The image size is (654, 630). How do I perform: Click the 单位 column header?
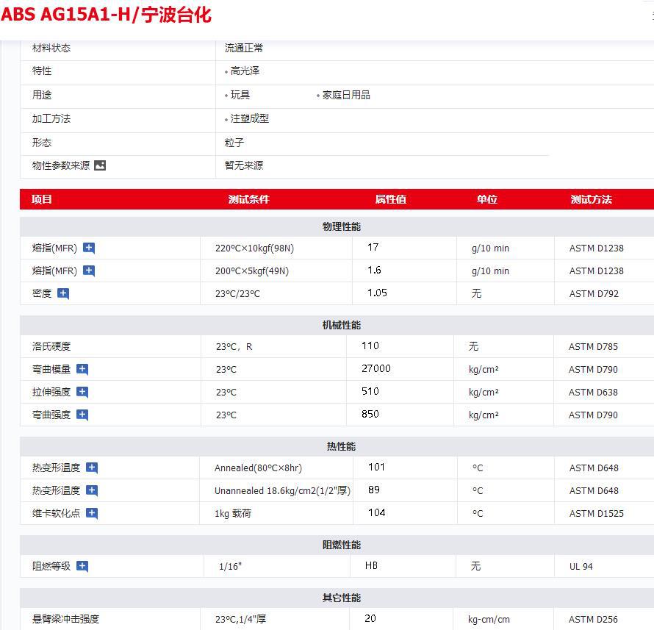click(486, 199)
